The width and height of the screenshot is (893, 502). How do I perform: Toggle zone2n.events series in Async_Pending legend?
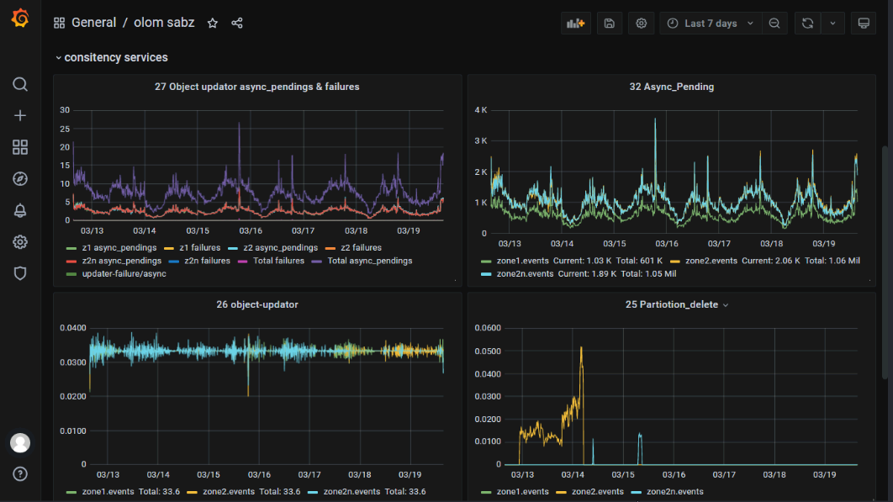525,273
